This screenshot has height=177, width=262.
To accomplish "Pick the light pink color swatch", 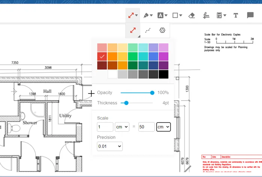I will 102,48.
